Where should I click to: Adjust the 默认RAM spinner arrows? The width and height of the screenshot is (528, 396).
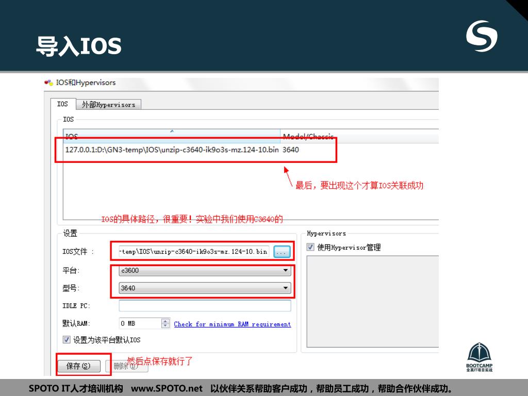coord(166,323)
